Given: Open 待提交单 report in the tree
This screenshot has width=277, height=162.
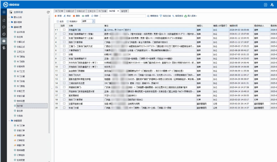Looking at the screenshot, I should click(x=21, y=136).
